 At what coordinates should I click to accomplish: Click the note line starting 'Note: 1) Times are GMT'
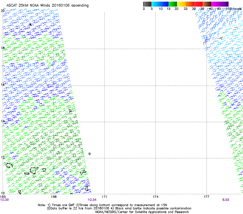tap(102, 205)
